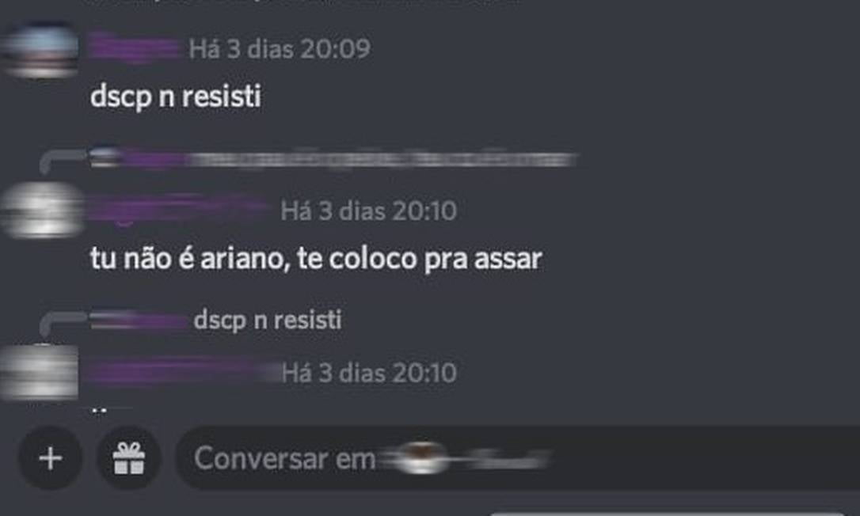This screenshot has height=516, width=860.
Task: Open avatar of 'tu não é ariano' sender
Action: (x=42, y=210)
